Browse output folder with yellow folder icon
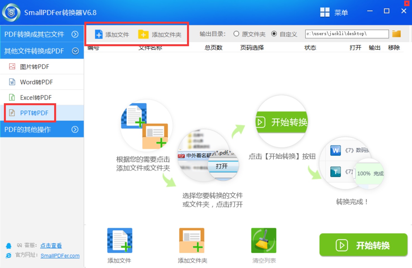412x268 pixels. [396, 34]
